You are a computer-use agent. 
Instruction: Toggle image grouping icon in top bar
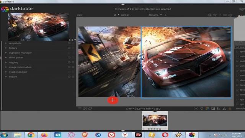click(209, 15)
